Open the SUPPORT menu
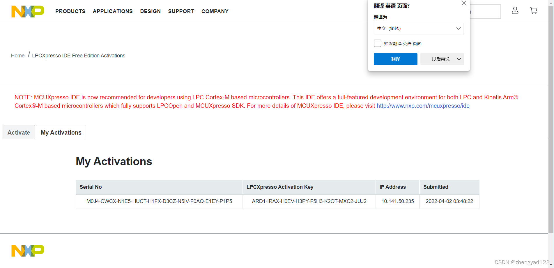Screen dimensions: 554x268 click(181, 11)
